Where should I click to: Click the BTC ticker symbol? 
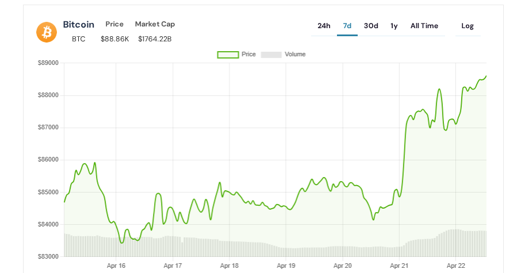click(79, 39)
